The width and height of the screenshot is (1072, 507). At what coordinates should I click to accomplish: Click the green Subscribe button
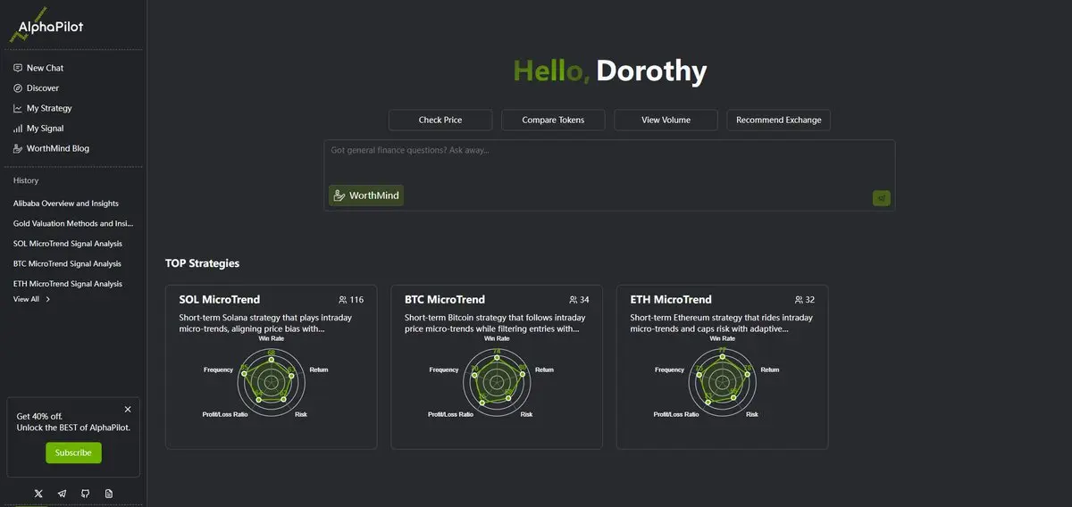click(73, 453)
